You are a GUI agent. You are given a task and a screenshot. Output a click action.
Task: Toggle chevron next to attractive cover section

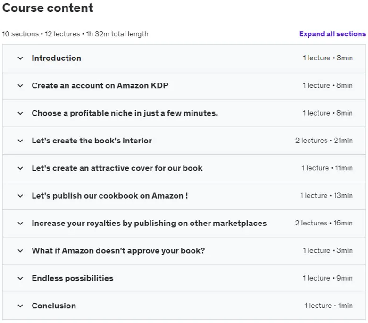pos(20,168)
